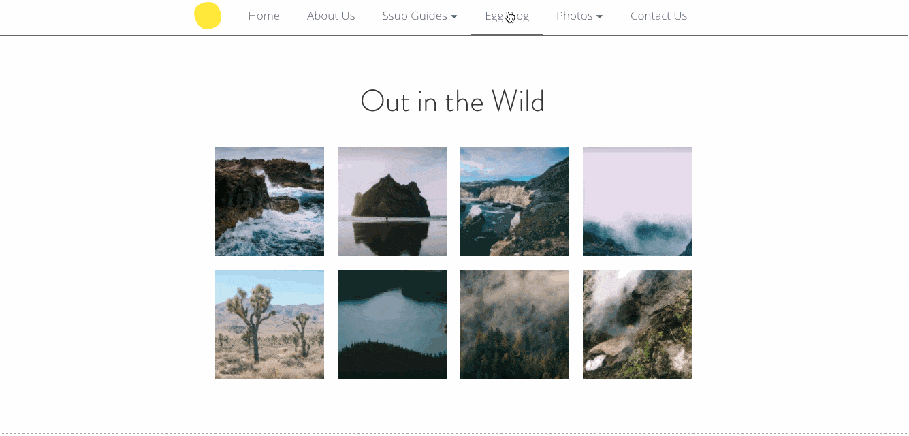This screenshot has width=909, height=436.
Task: Open the Joshua trees desert photo
Action: [270, 324]
